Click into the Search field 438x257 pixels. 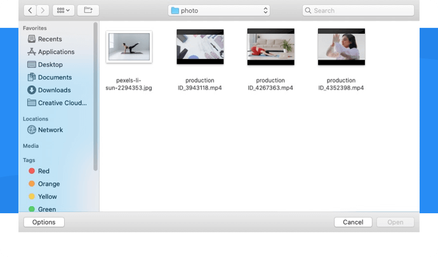point(359,11)
